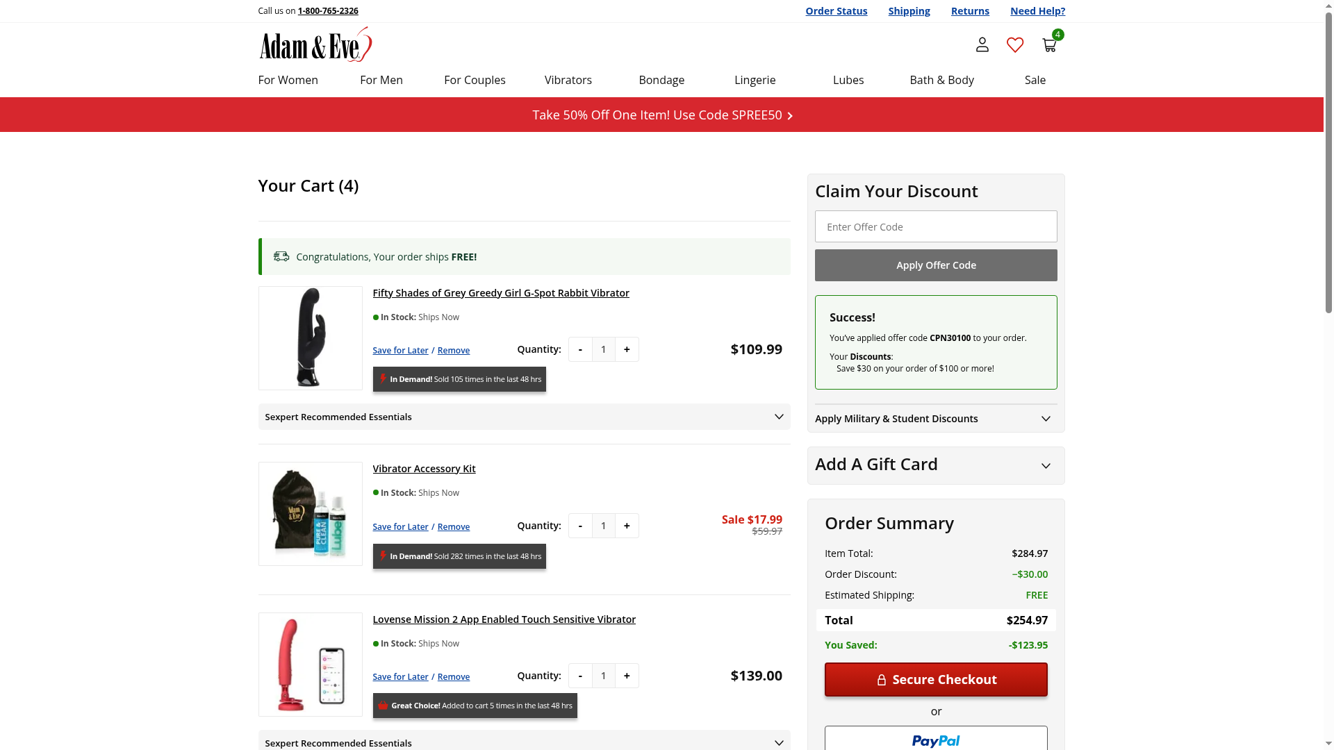Increase quantity of Lovense Mission 2
The width and height of the screenshot is (1334, 750).
tap(627, 676)
